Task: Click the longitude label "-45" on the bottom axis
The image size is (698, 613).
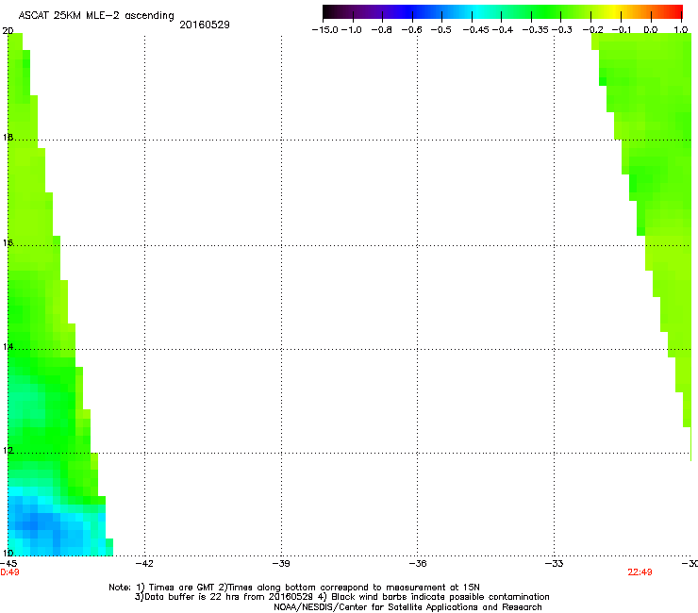Action: click(x=8, y=564)
